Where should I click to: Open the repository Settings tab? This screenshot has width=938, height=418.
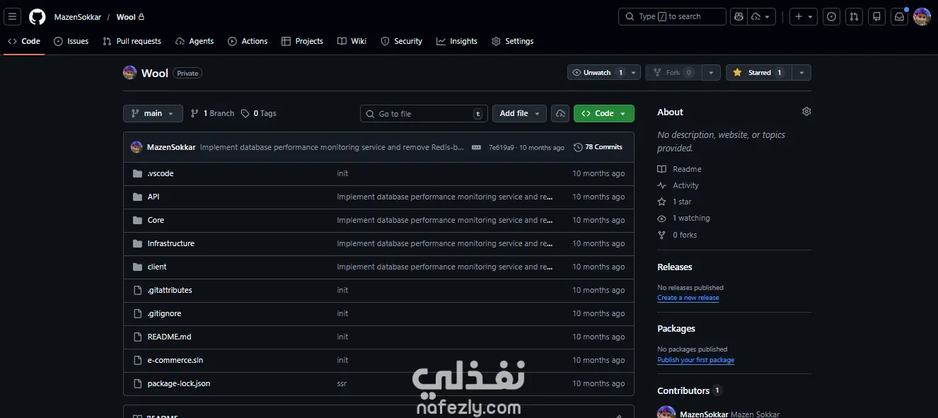513,41
